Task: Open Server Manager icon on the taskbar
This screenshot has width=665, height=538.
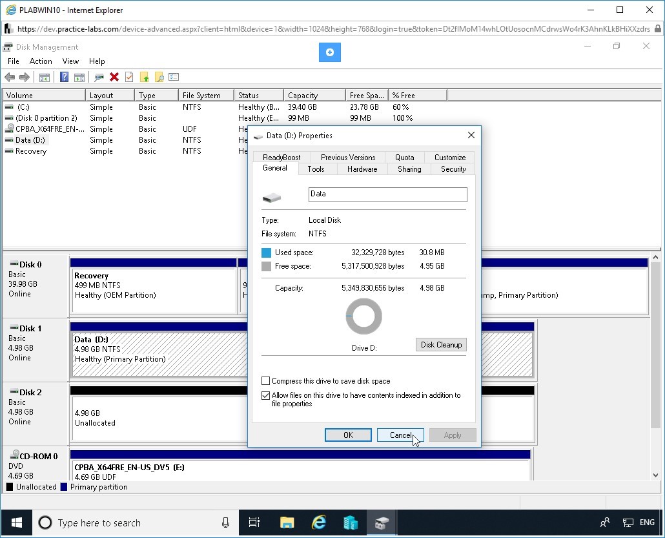Action: click(351, 522)
